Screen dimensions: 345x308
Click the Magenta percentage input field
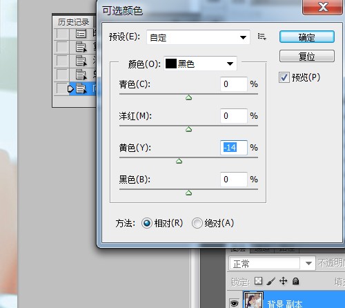click(234, 116)
